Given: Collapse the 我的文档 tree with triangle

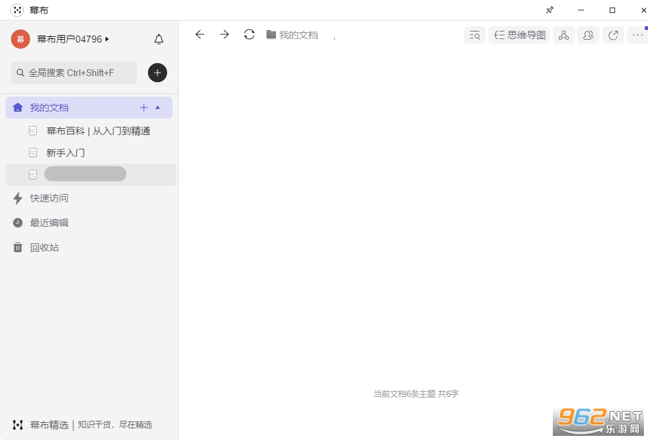Looking at the screenshot, I should coord(158,108).
